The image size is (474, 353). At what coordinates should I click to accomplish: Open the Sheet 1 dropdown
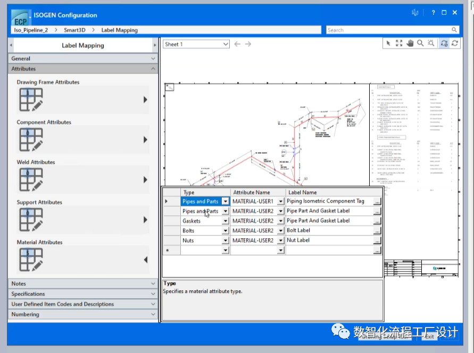click(196, 44)
